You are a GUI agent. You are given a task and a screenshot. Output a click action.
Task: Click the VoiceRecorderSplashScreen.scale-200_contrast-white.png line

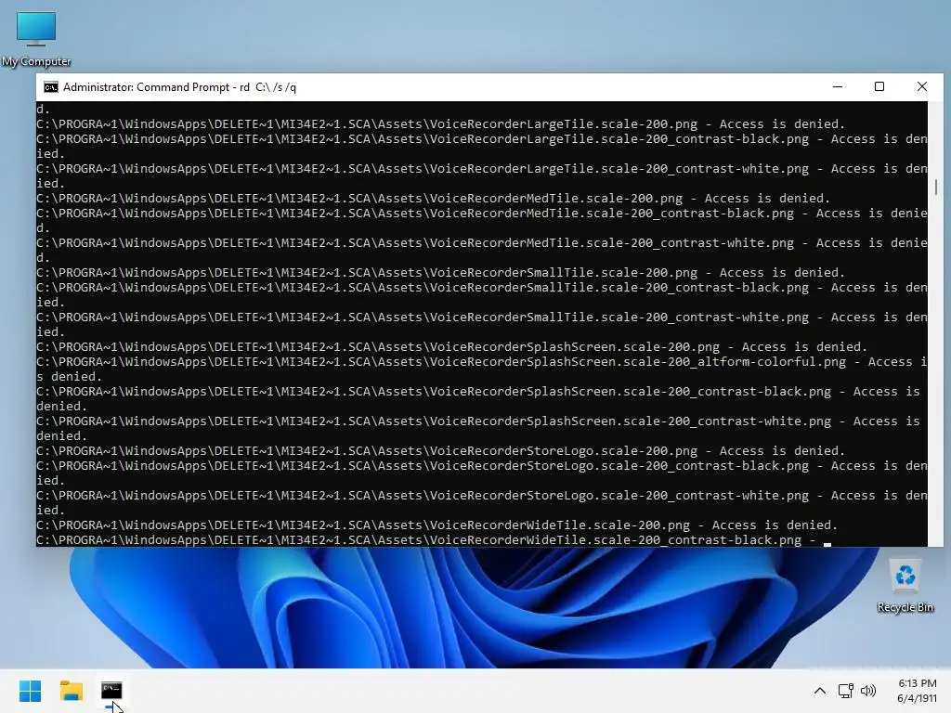pyautogui.click(x=478, y=429)
